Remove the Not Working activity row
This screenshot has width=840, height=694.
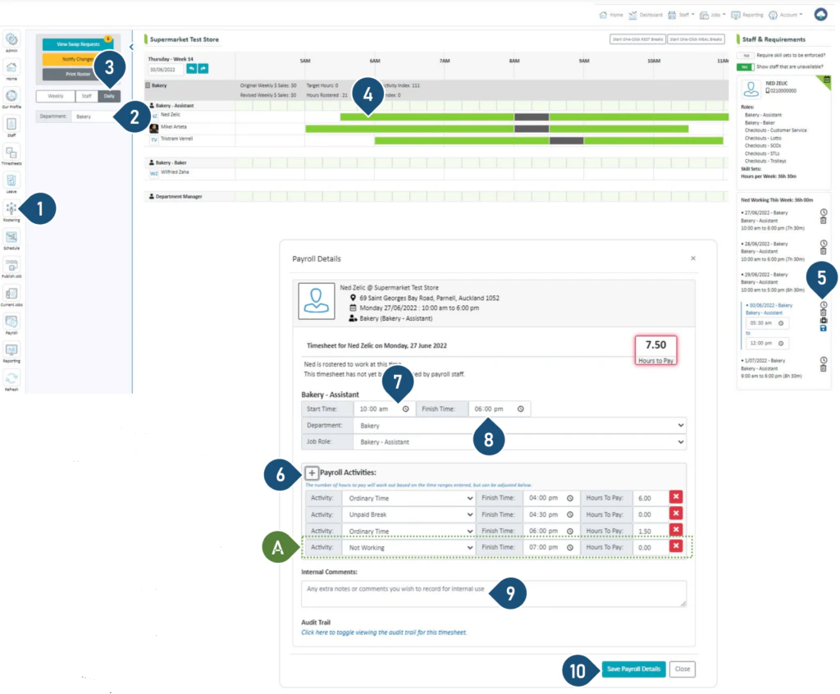point(676,546)
